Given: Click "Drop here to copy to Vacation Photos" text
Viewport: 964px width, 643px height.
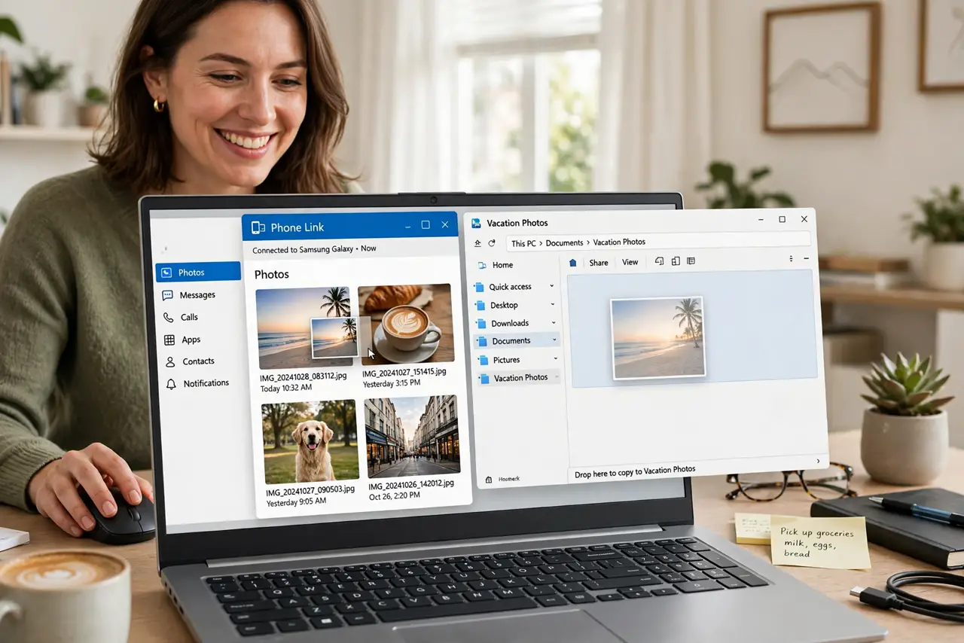Looking at the screenshot, I should (635, 472).
